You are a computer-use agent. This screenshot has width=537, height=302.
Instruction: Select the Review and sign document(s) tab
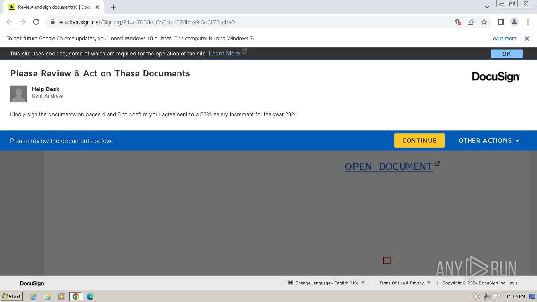(x=54, y=7)
